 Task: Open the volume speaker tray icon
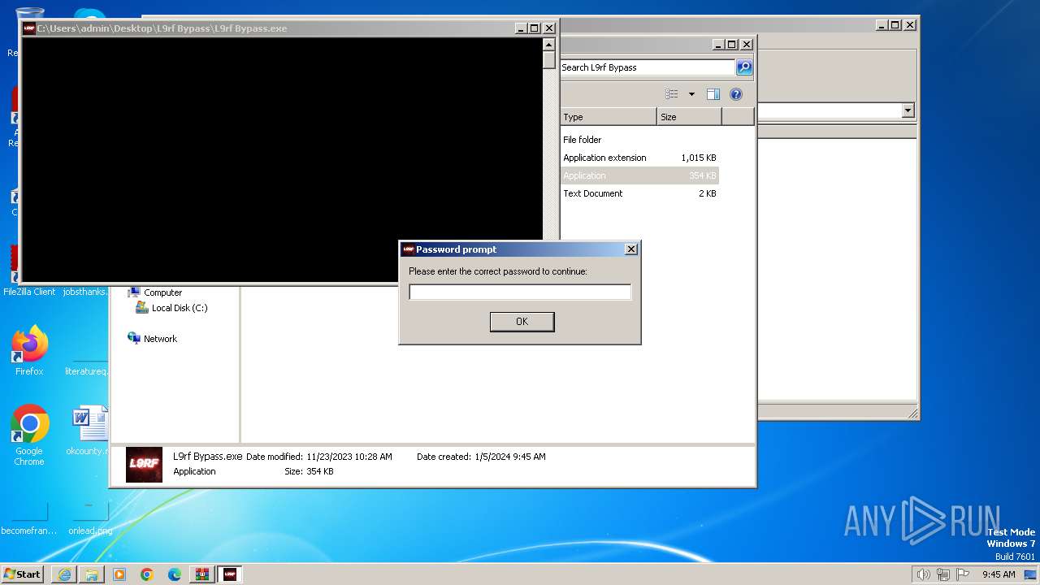pyautogui.click(x=923, y=574)
